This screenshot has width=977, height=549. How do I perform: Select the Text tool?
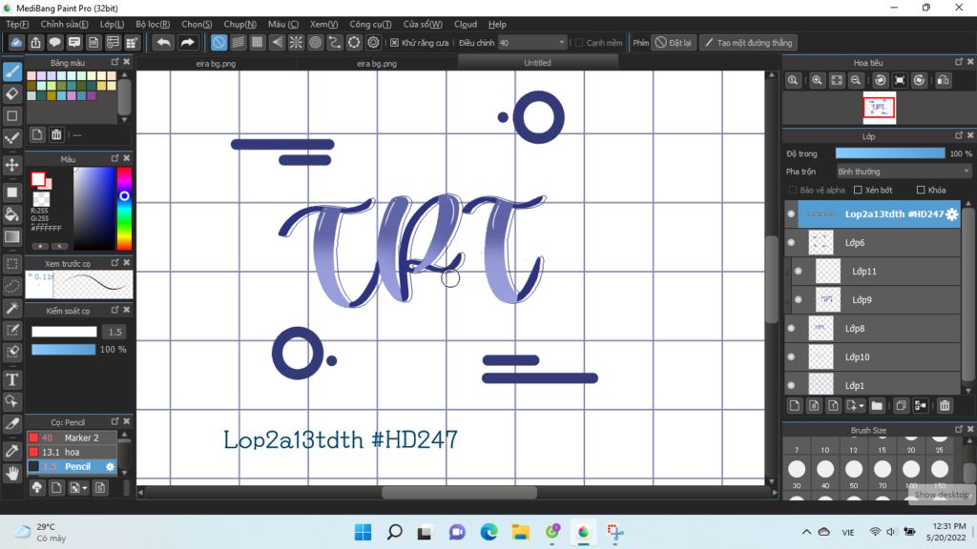(11, 379)
